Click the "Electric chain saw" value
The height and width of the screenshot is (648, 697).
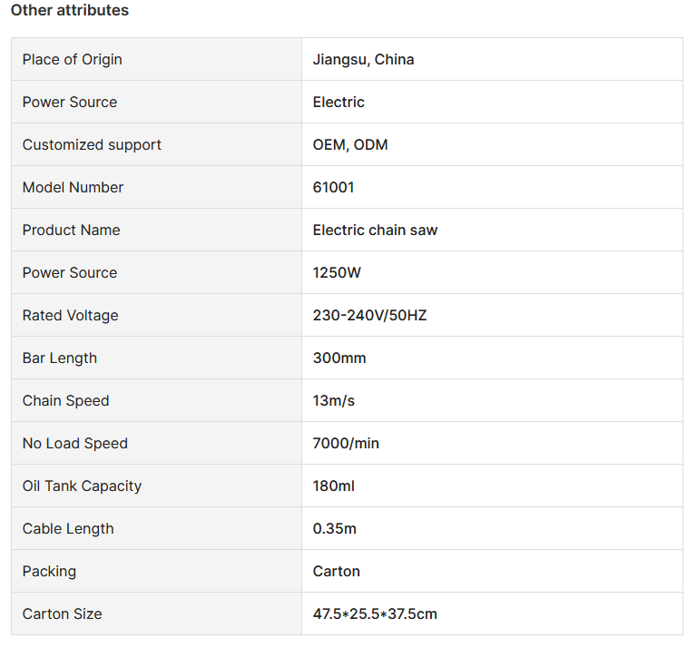click(x=375, y=230)
